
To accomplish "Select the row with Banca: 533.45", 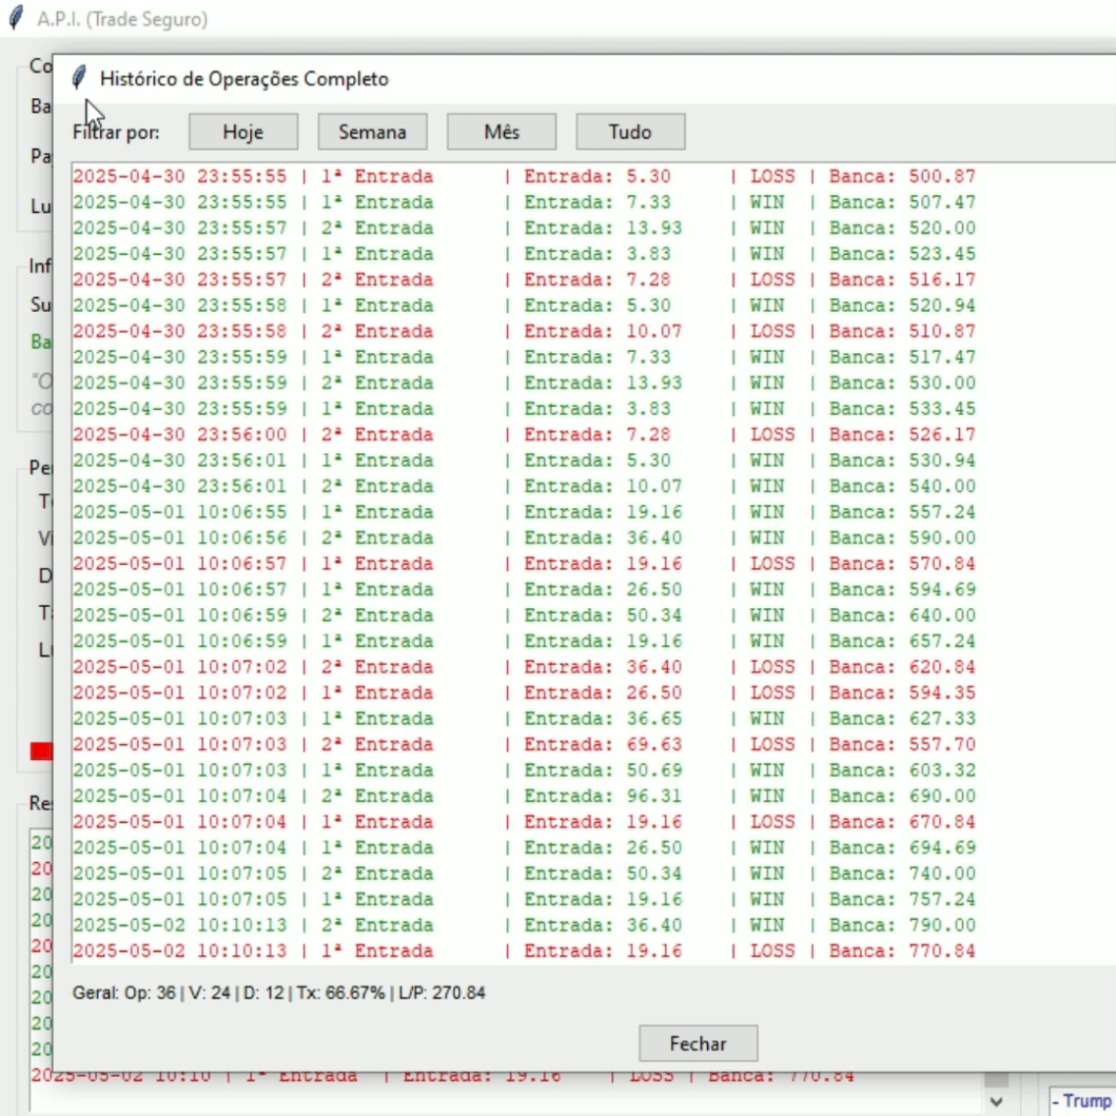I will [524, 409].
